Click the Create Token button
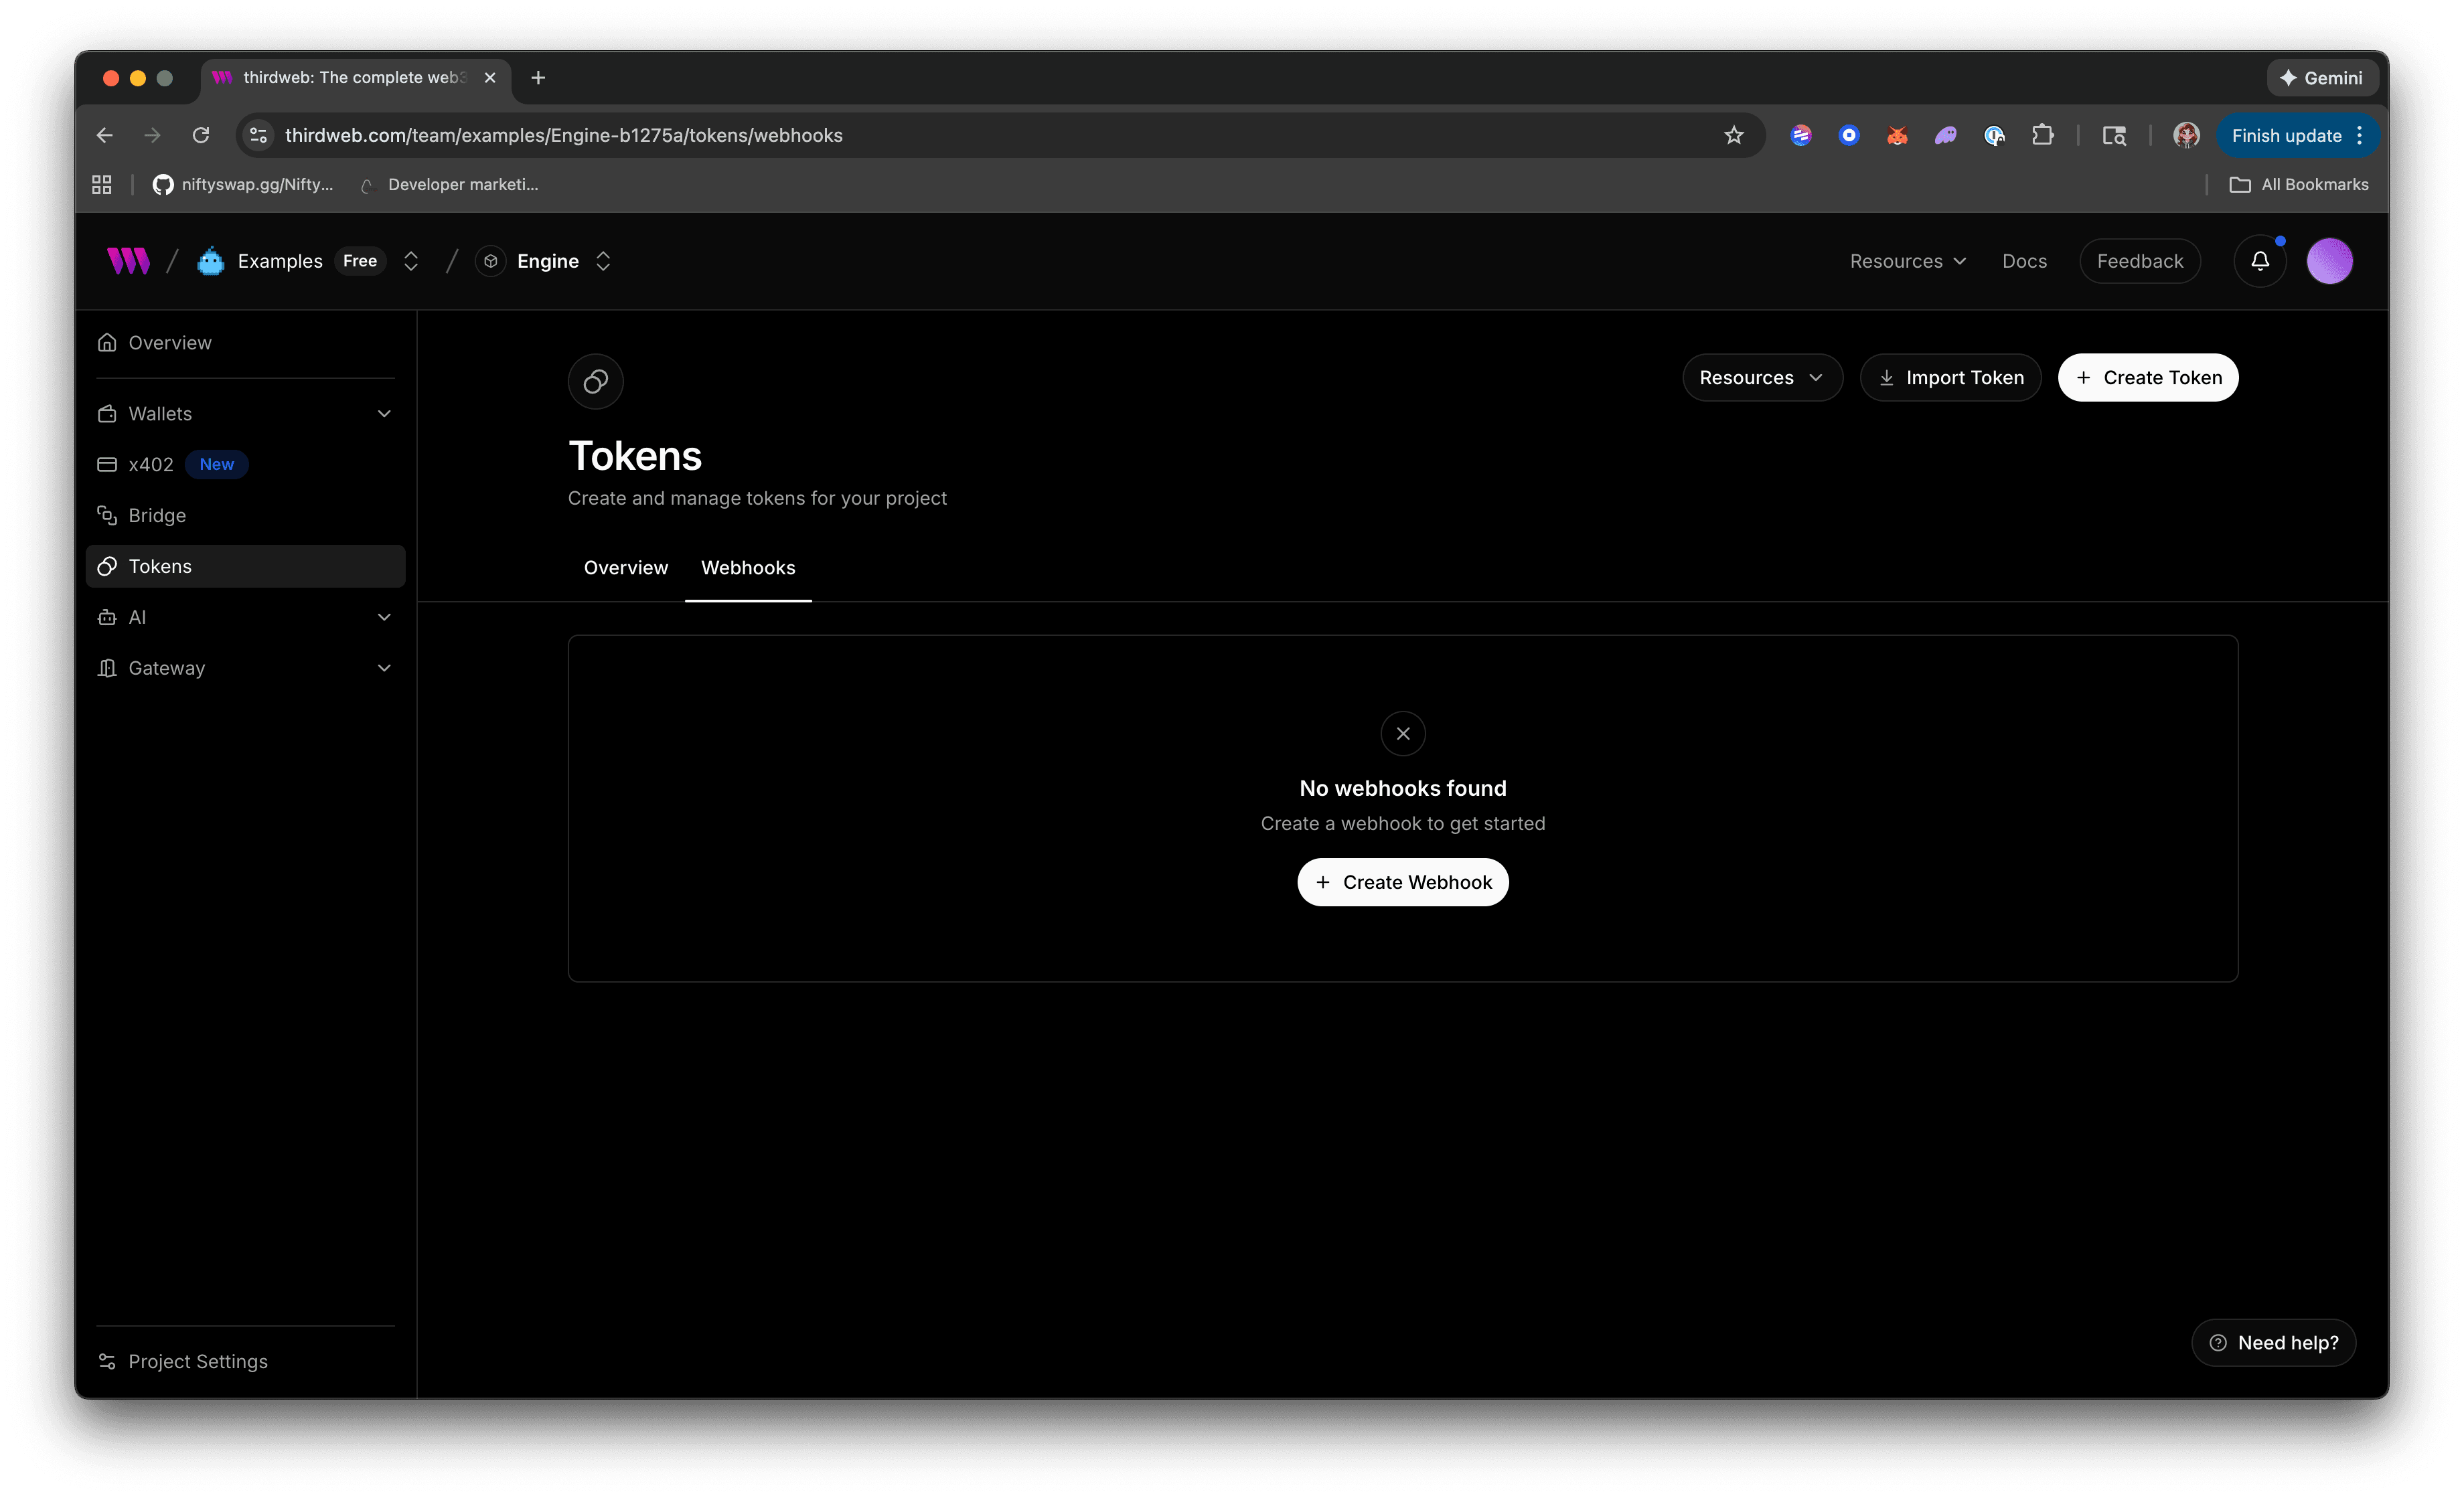 pos(2148,377)
